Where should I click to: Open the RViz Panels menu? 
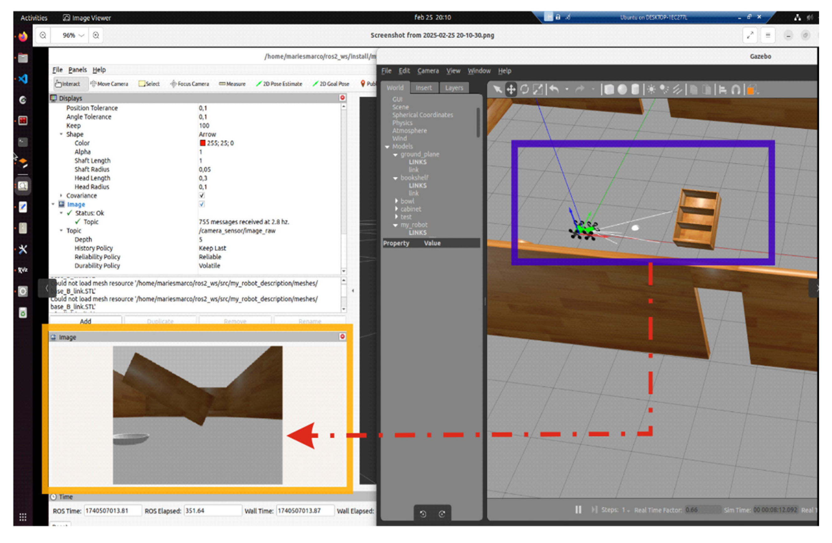pos(77,69)
